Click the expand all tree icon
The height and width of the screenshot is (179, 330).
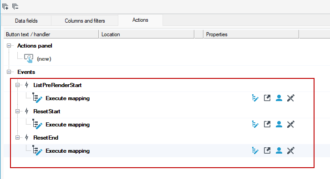pos(5,6)
